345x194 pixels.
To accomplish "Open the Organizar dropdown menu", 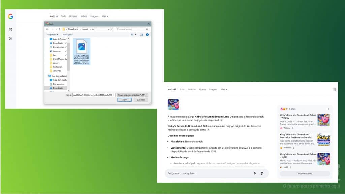I will pyautogui.click(x=53, y=34).
